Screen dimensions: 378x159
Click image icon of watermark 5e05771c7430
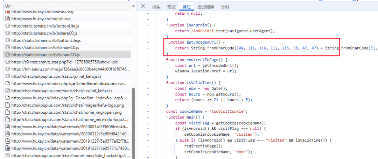point(7,148)
